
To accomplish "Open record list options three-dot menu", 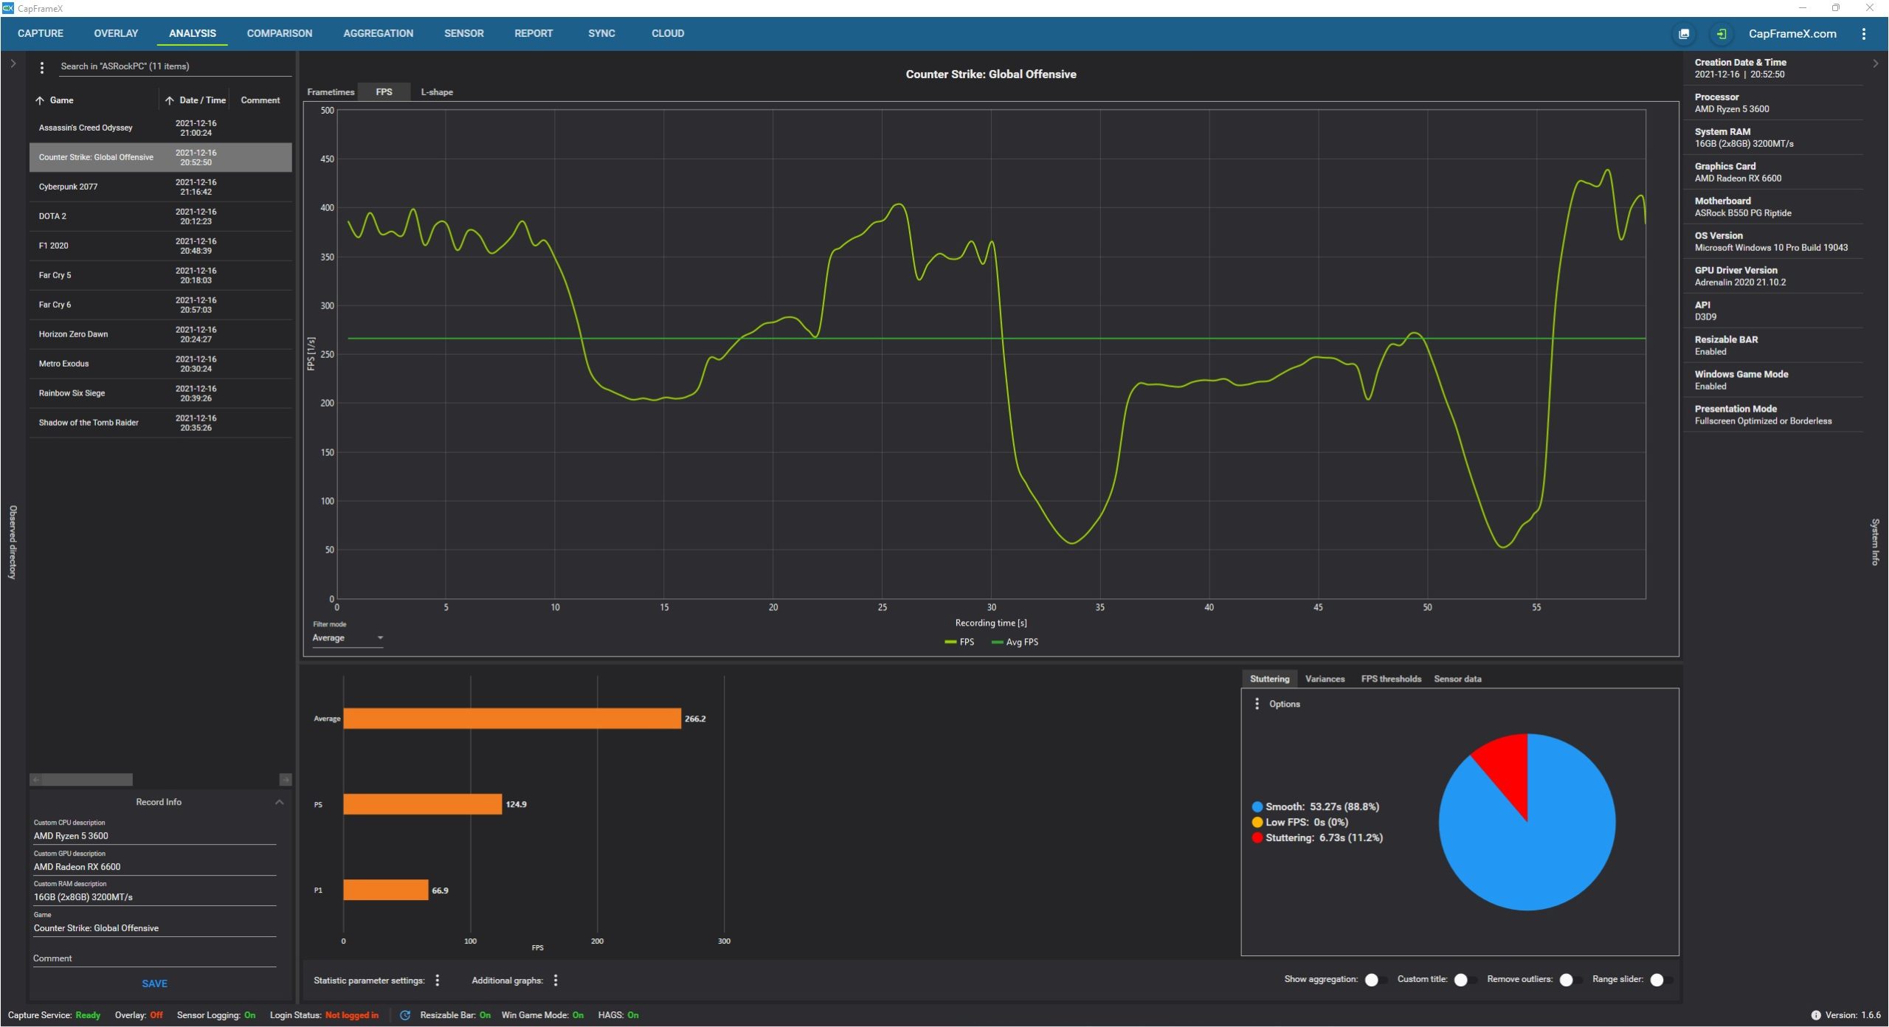I will 42,67.
